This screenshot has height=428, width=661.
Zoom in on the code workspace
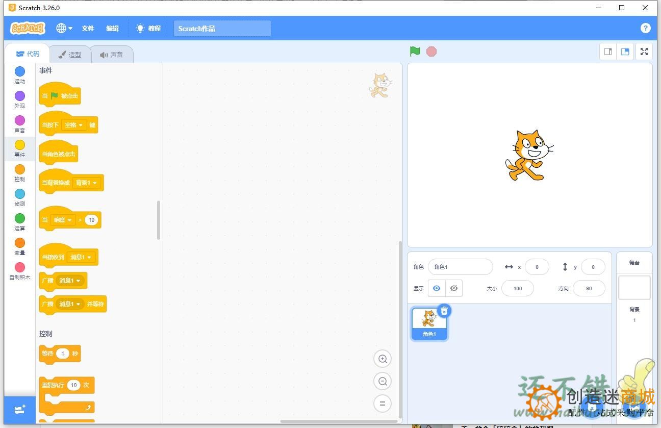point(383,359)
